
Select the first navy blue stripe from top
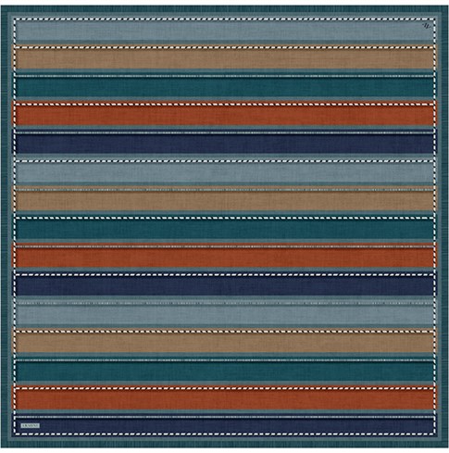click(224, 144)
